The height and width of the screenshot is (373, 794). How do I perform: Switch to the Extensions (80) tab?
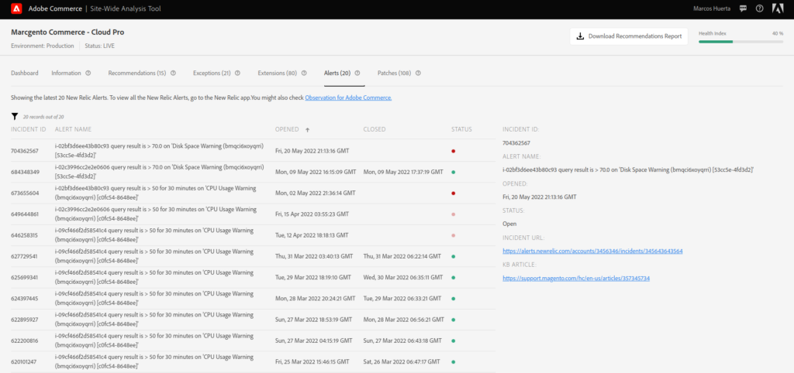tap(278, 73)
